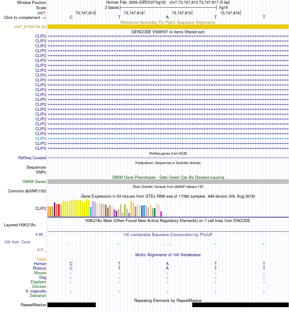Click the magenta last bar in GTEx chart
The image size is (289, 312).
tap(161, 214)
